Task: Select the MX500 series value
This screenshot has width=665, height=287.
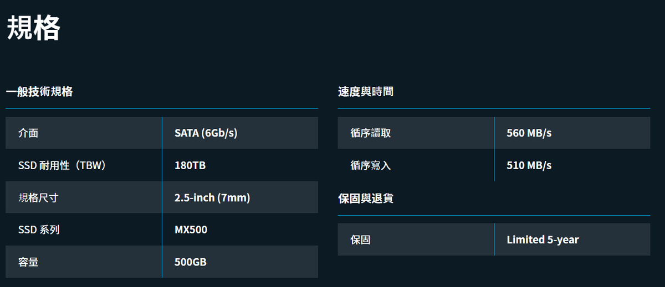Action: click(191, 229)
